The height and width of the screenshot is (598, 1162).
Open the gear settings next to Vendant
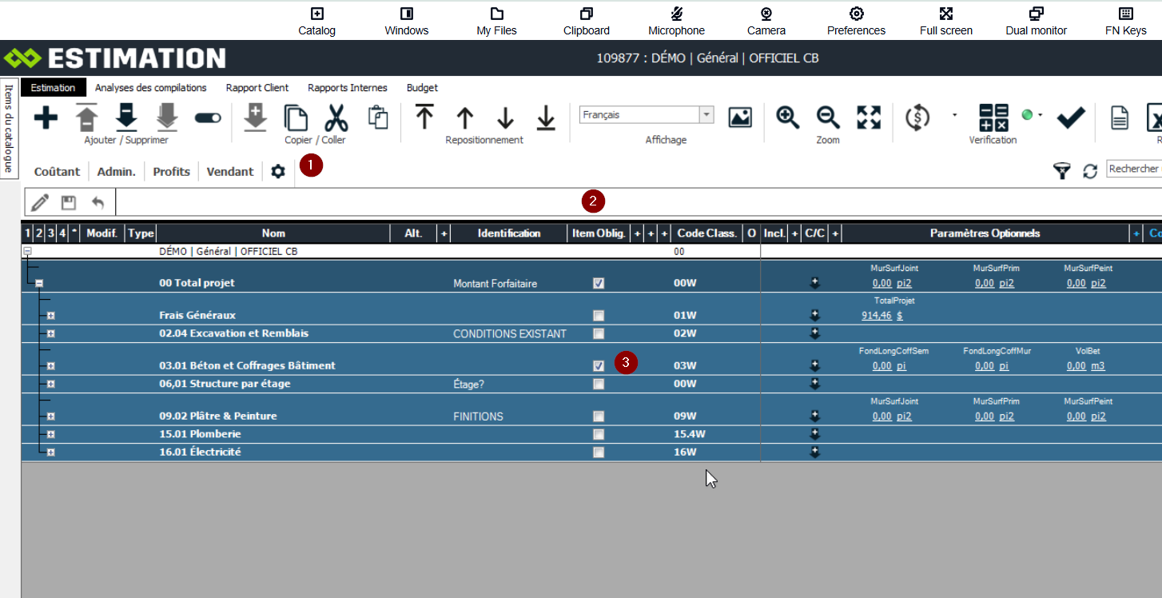tap(278, 171)
